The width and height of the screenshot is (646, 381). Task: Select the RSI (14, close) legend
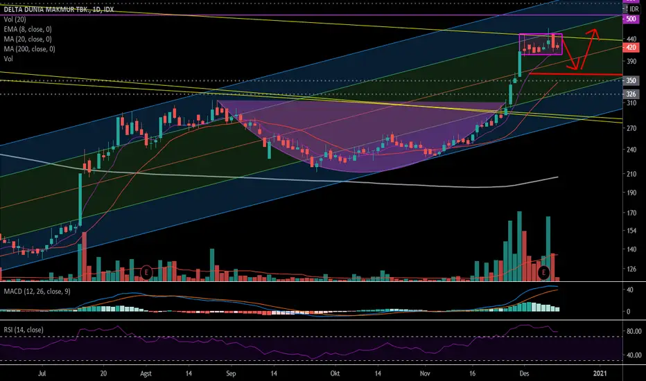click(24, 330)
